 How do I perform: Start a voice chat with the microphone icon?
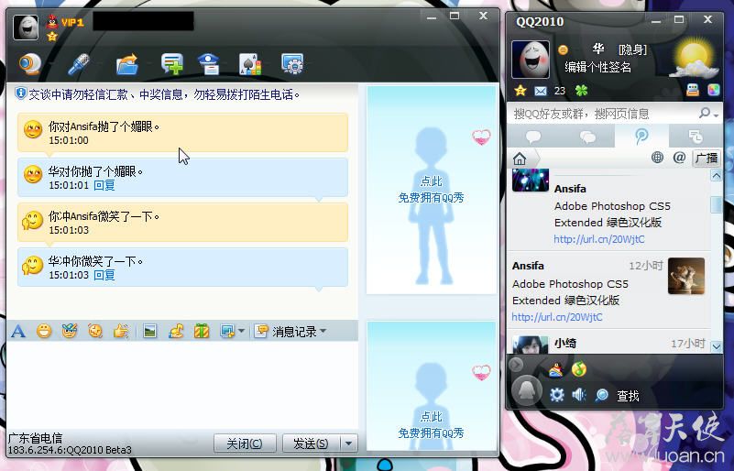78,64
